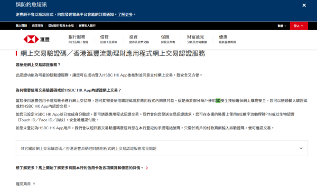Click heading 為何需要使用交易驗證碼
The height and width of the screenshot is (190, 317).
[68, 90]
